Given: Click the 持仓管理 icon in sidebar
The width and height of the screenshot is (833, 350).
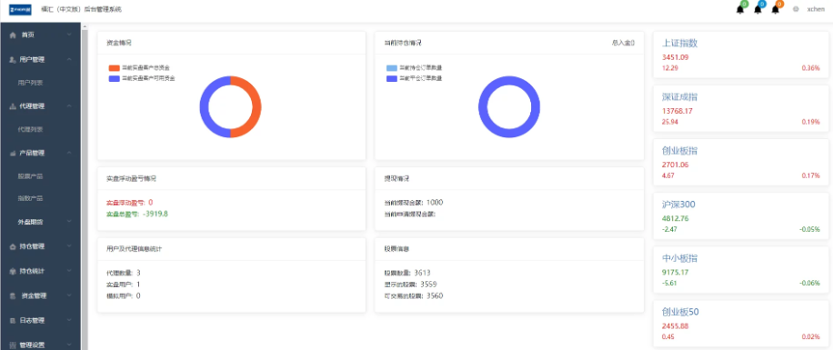Looking at the screenshot, I should [x=13, y=246].
